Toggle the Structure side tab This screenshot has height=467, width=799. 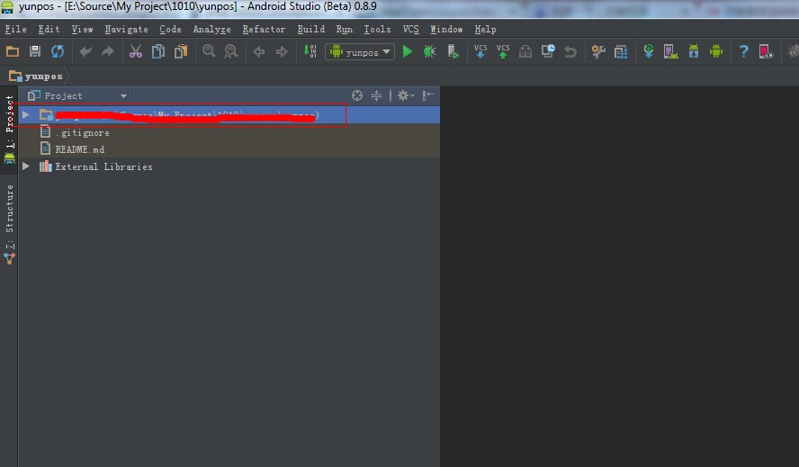(9, 224)
